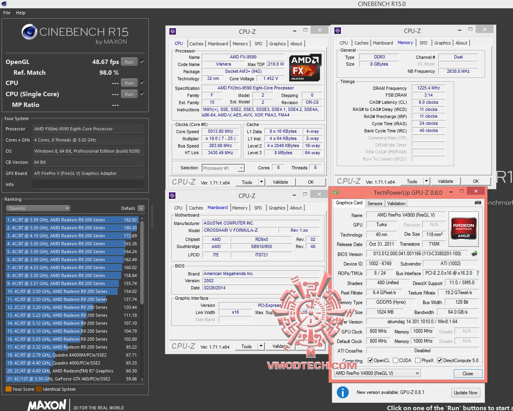Click the CROSSHAIR V FORMULA-Z model field
513x411 pixels.
(240, 230)
